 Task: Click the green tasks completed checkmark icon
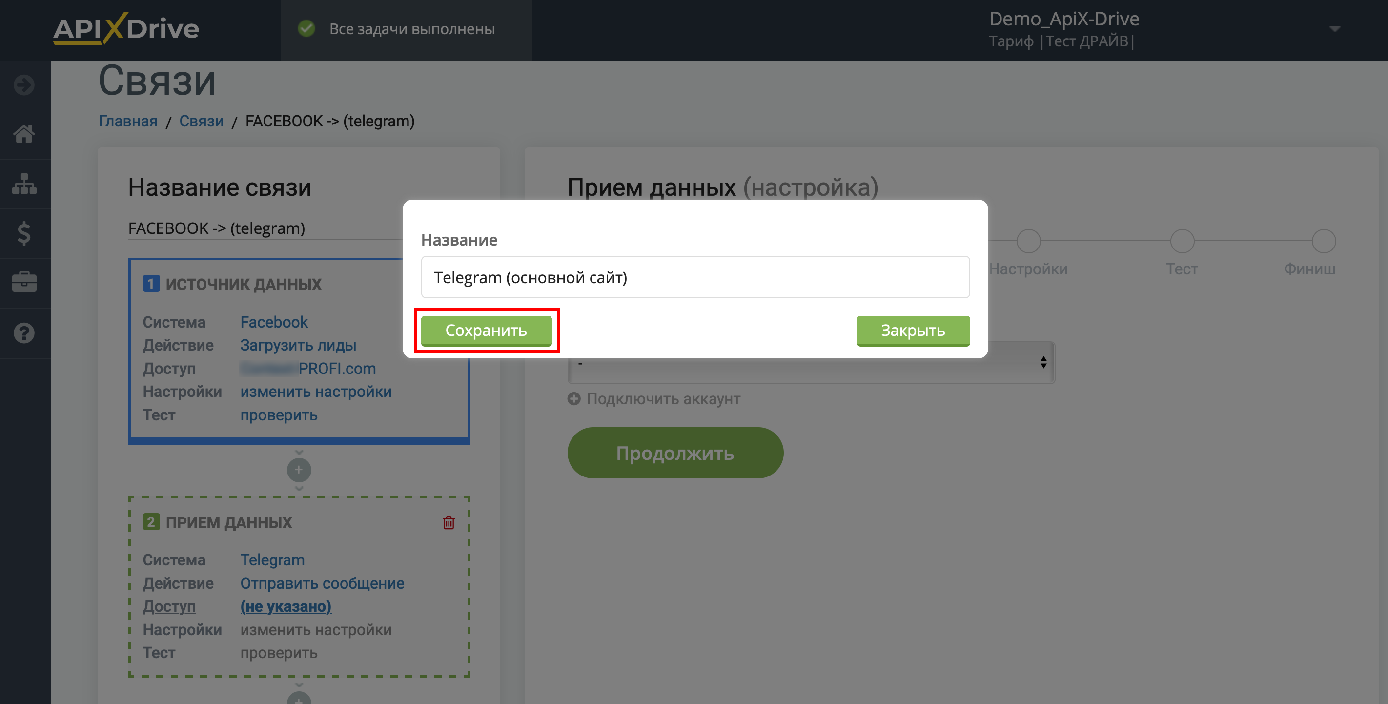coord(306,29)
